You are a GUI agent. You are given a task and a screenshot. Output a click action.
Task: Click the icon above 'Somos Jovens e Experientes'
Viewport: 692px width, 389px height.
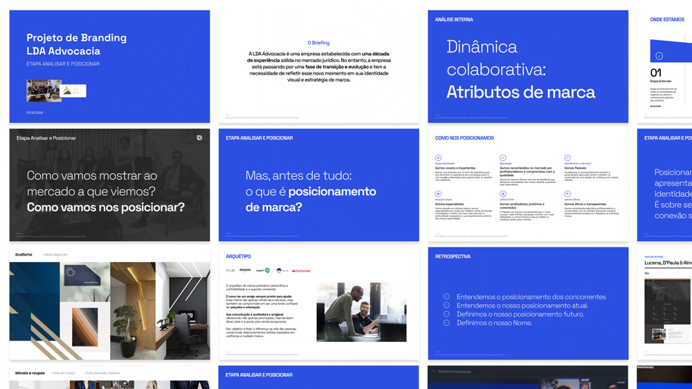[437, 158]
